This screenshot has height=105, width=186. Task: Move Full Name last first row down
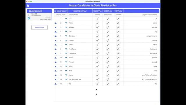[66, 79]
